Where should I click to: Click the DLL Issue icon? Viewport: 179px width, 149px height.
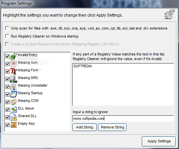click(x=14, y=110)
